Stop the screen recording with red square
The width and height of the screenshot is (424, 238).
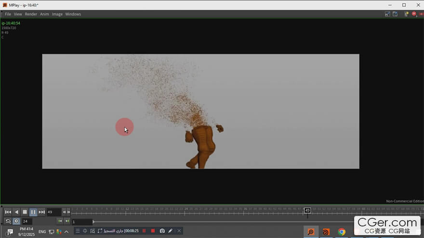[x=153, y=231]
